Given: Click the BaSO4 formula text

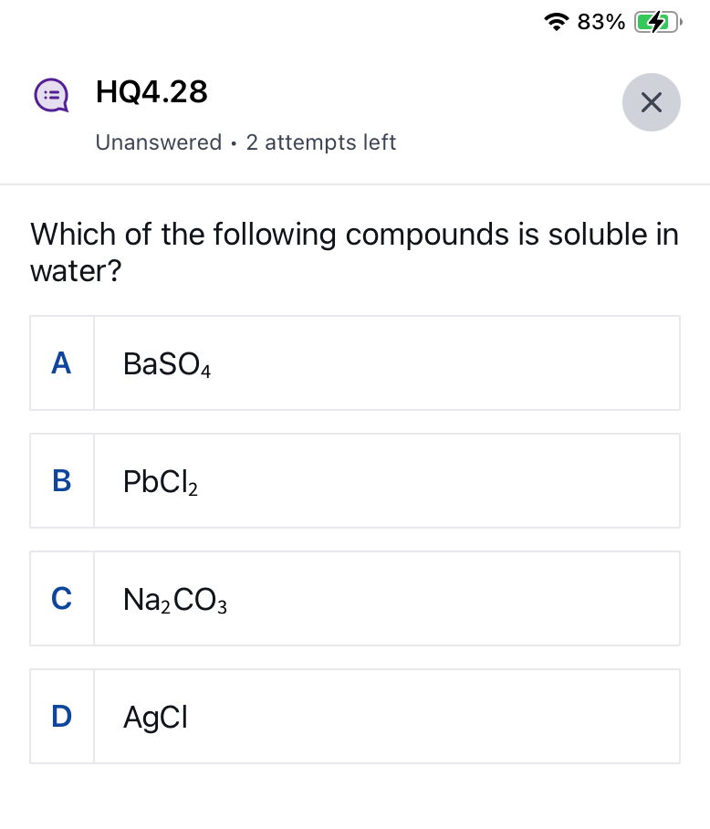Looking at the screenshot, I should (167, 362).
